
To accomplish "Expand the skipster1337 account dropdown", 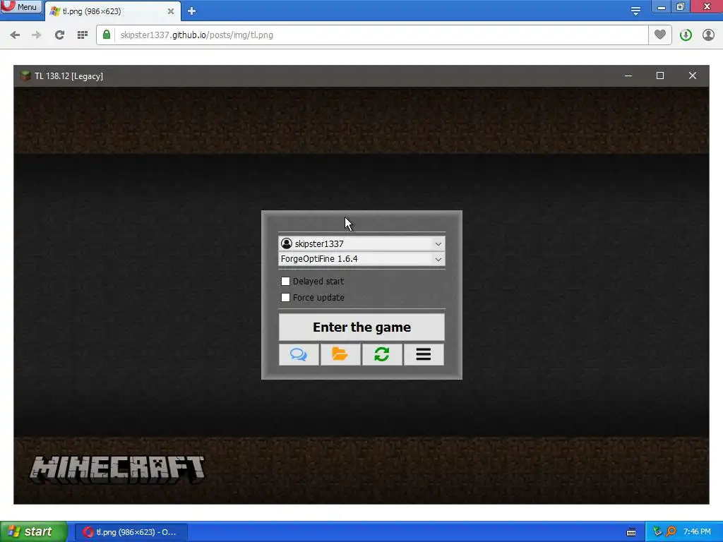I will tap(438, 243).
